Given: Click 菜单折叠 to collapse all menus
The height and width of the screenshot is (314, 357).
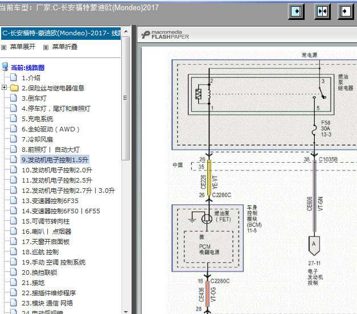Looking at the screenshot, I should tap(65, 47).
